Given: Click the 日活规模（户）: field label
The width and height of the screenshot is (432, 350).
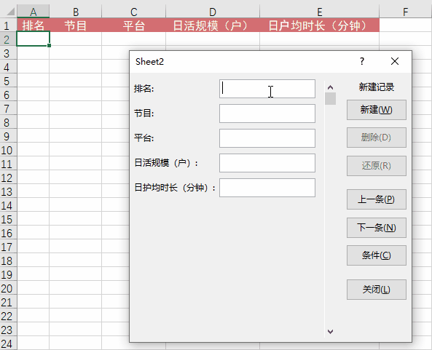Looking at the screenshot, I should (x=166, y=163).
